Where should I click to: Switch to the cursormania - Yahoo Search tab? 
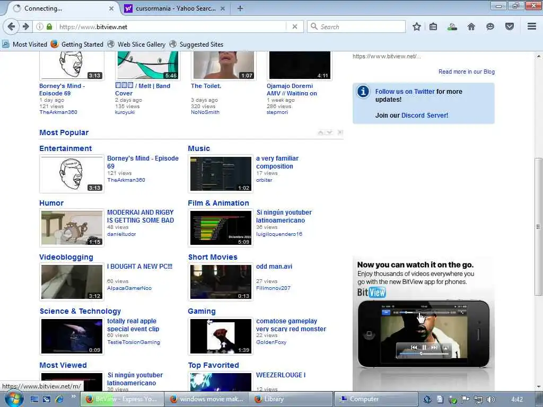175,8
